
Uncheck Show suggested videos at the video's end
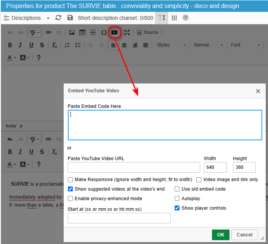coord(70,189)
